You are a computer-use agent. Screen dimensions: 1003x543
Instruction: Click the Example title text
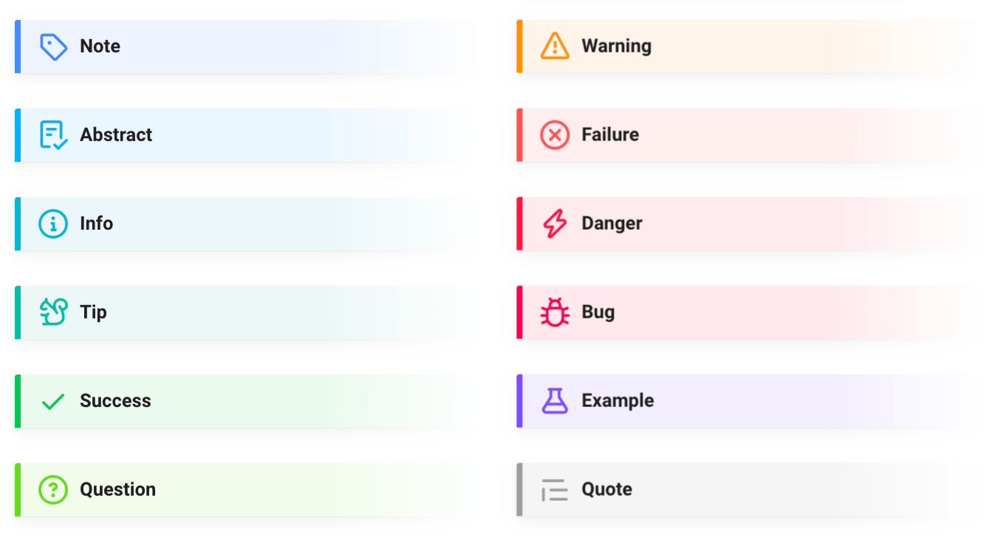pyautogui.click(x=617, y=401)
